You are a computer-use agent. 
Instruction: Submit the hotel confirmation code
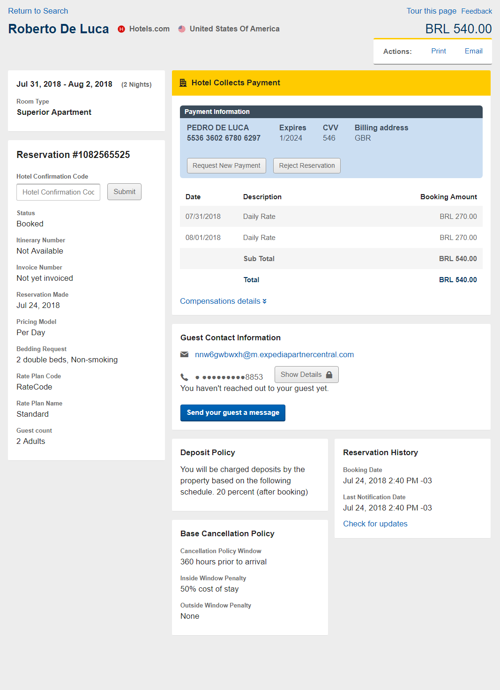[124, 192]
